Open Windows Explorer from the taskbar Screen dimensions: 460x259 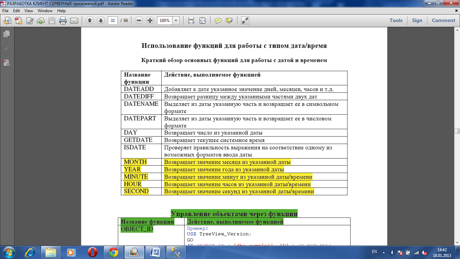tap(51, 252)
